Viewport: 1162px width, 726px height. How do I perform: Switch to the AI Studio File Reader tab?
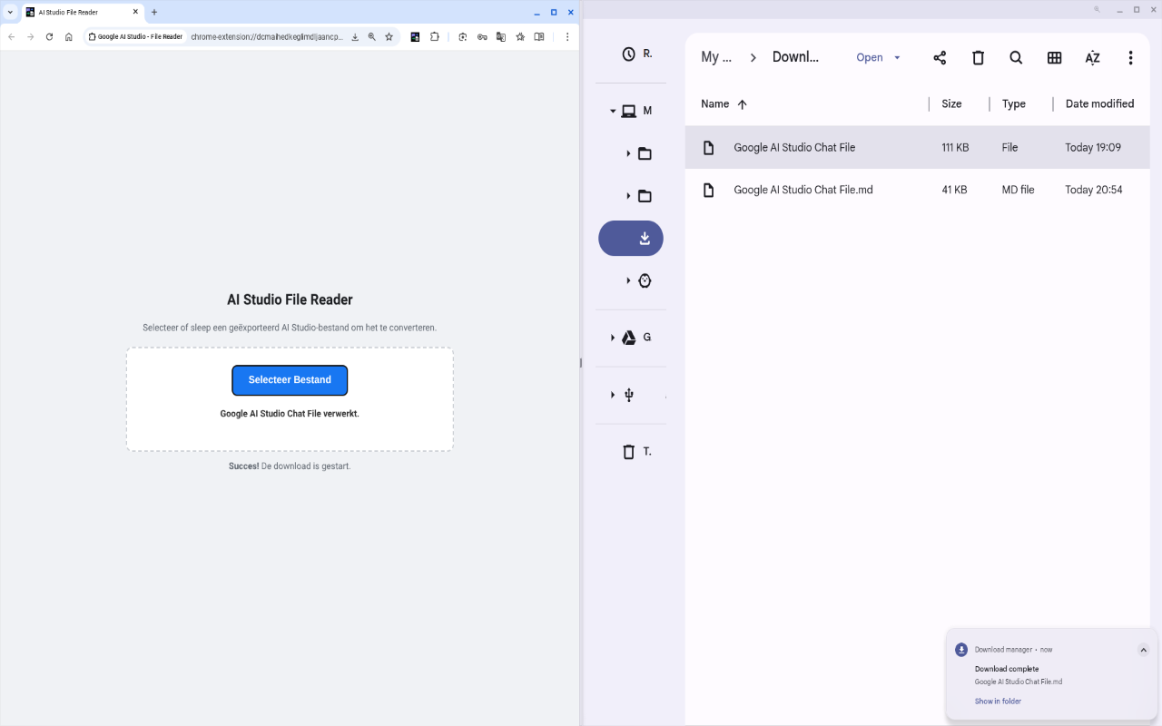click(82, 13)
